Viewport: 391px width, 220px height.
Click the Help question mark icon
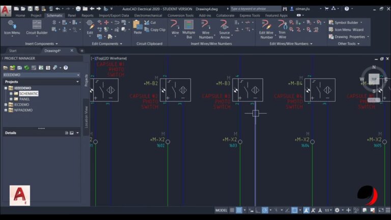(x=347, y=9)
